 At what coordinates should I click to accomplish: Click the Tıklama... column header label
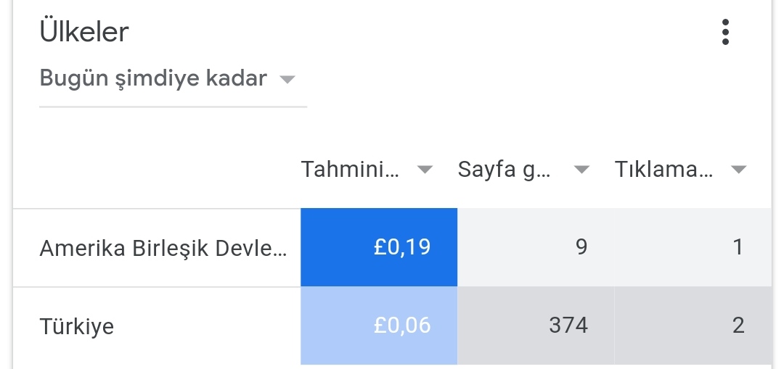(x=663, y=170)
